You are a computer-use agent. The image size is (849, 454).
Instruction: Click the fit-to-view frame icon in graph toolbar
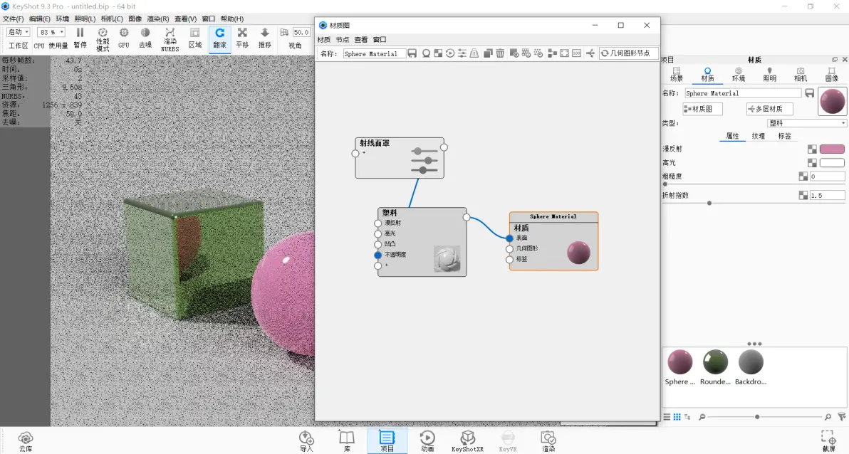coord(564,53)
